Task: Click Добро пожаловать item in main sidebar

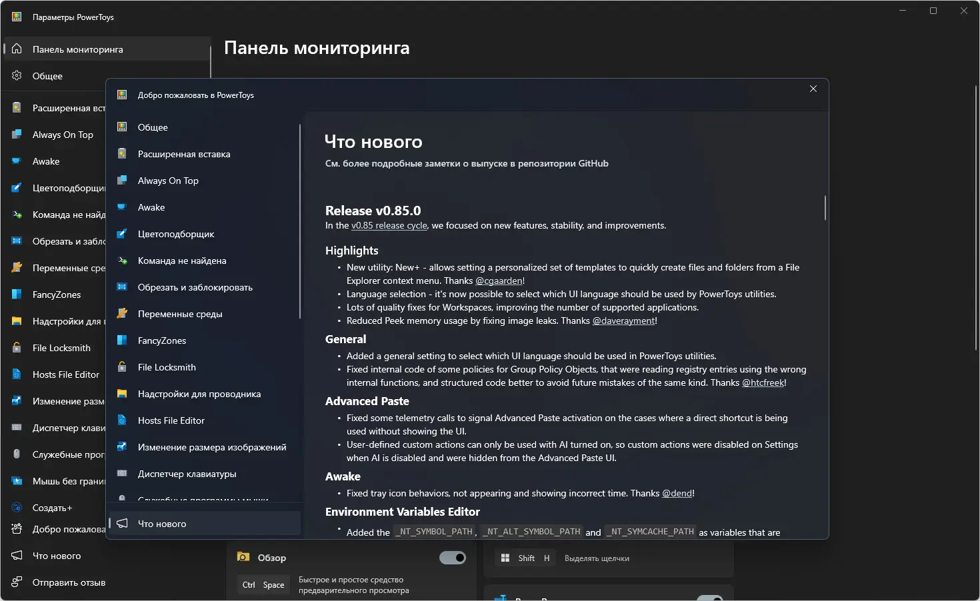Action: [55, 529]
